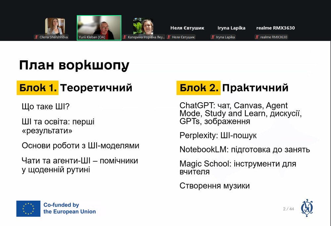Click the 'План воркшопу' slide title
The height and width of the screenshot is (226, 331).
74,65
